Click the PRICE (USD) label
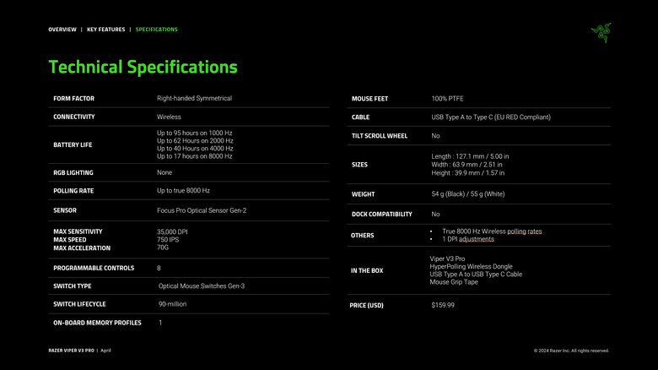The image size is (658, 370). coord(366,306)
